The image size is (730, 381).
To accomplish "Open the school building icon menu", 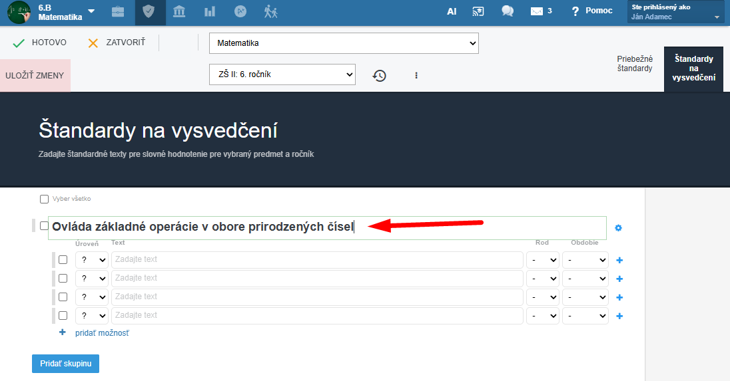I will coord(179,11).
